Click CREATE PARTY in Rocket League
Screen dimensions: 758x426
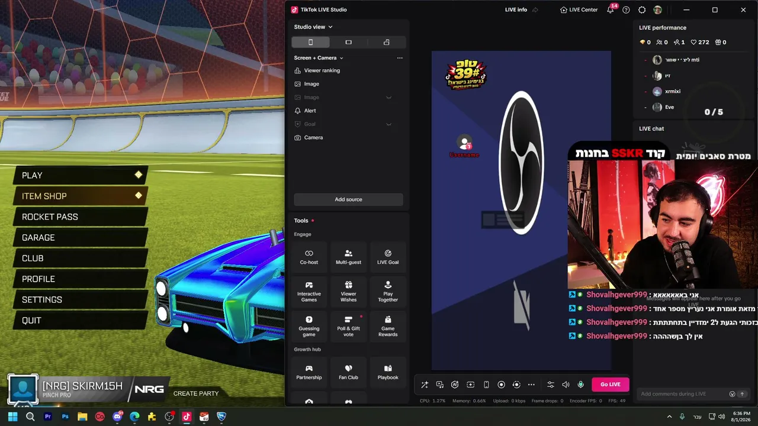(196, 393)
